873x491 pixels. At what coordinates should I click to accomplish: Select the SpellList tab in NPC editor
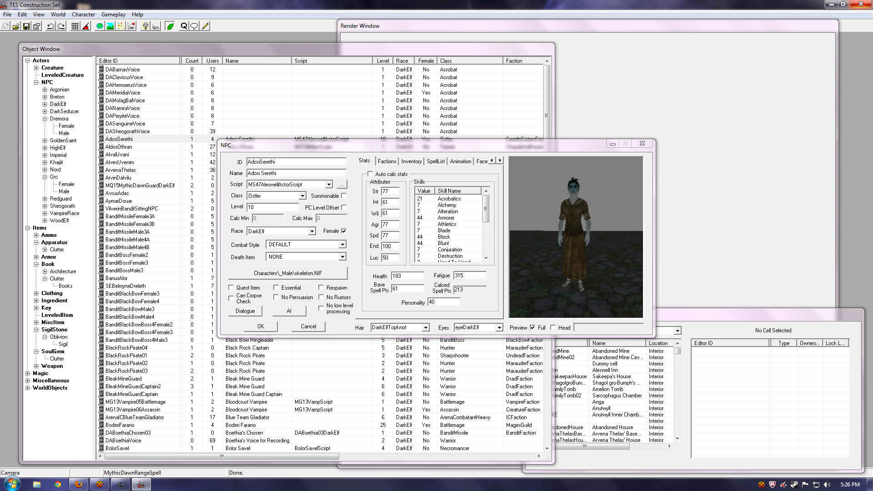click(x=435, y=160)
